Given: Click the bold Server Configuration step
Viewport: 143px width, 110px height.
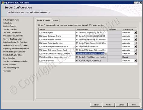Looking at the screenshot, I should pyautogui.click(x=13, y=39).
